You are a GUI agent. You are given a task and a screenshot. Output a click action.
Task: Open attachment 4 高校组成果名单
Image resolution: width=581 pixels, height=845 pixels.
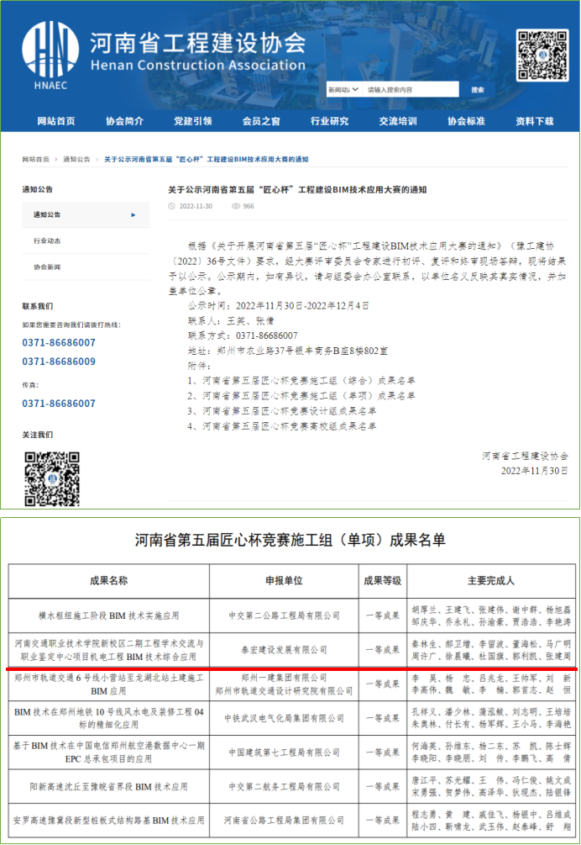282,426
